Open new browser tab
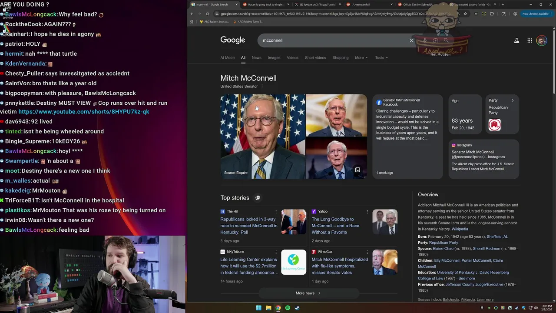Screen dimensions: 556x313 pos(503,4)
